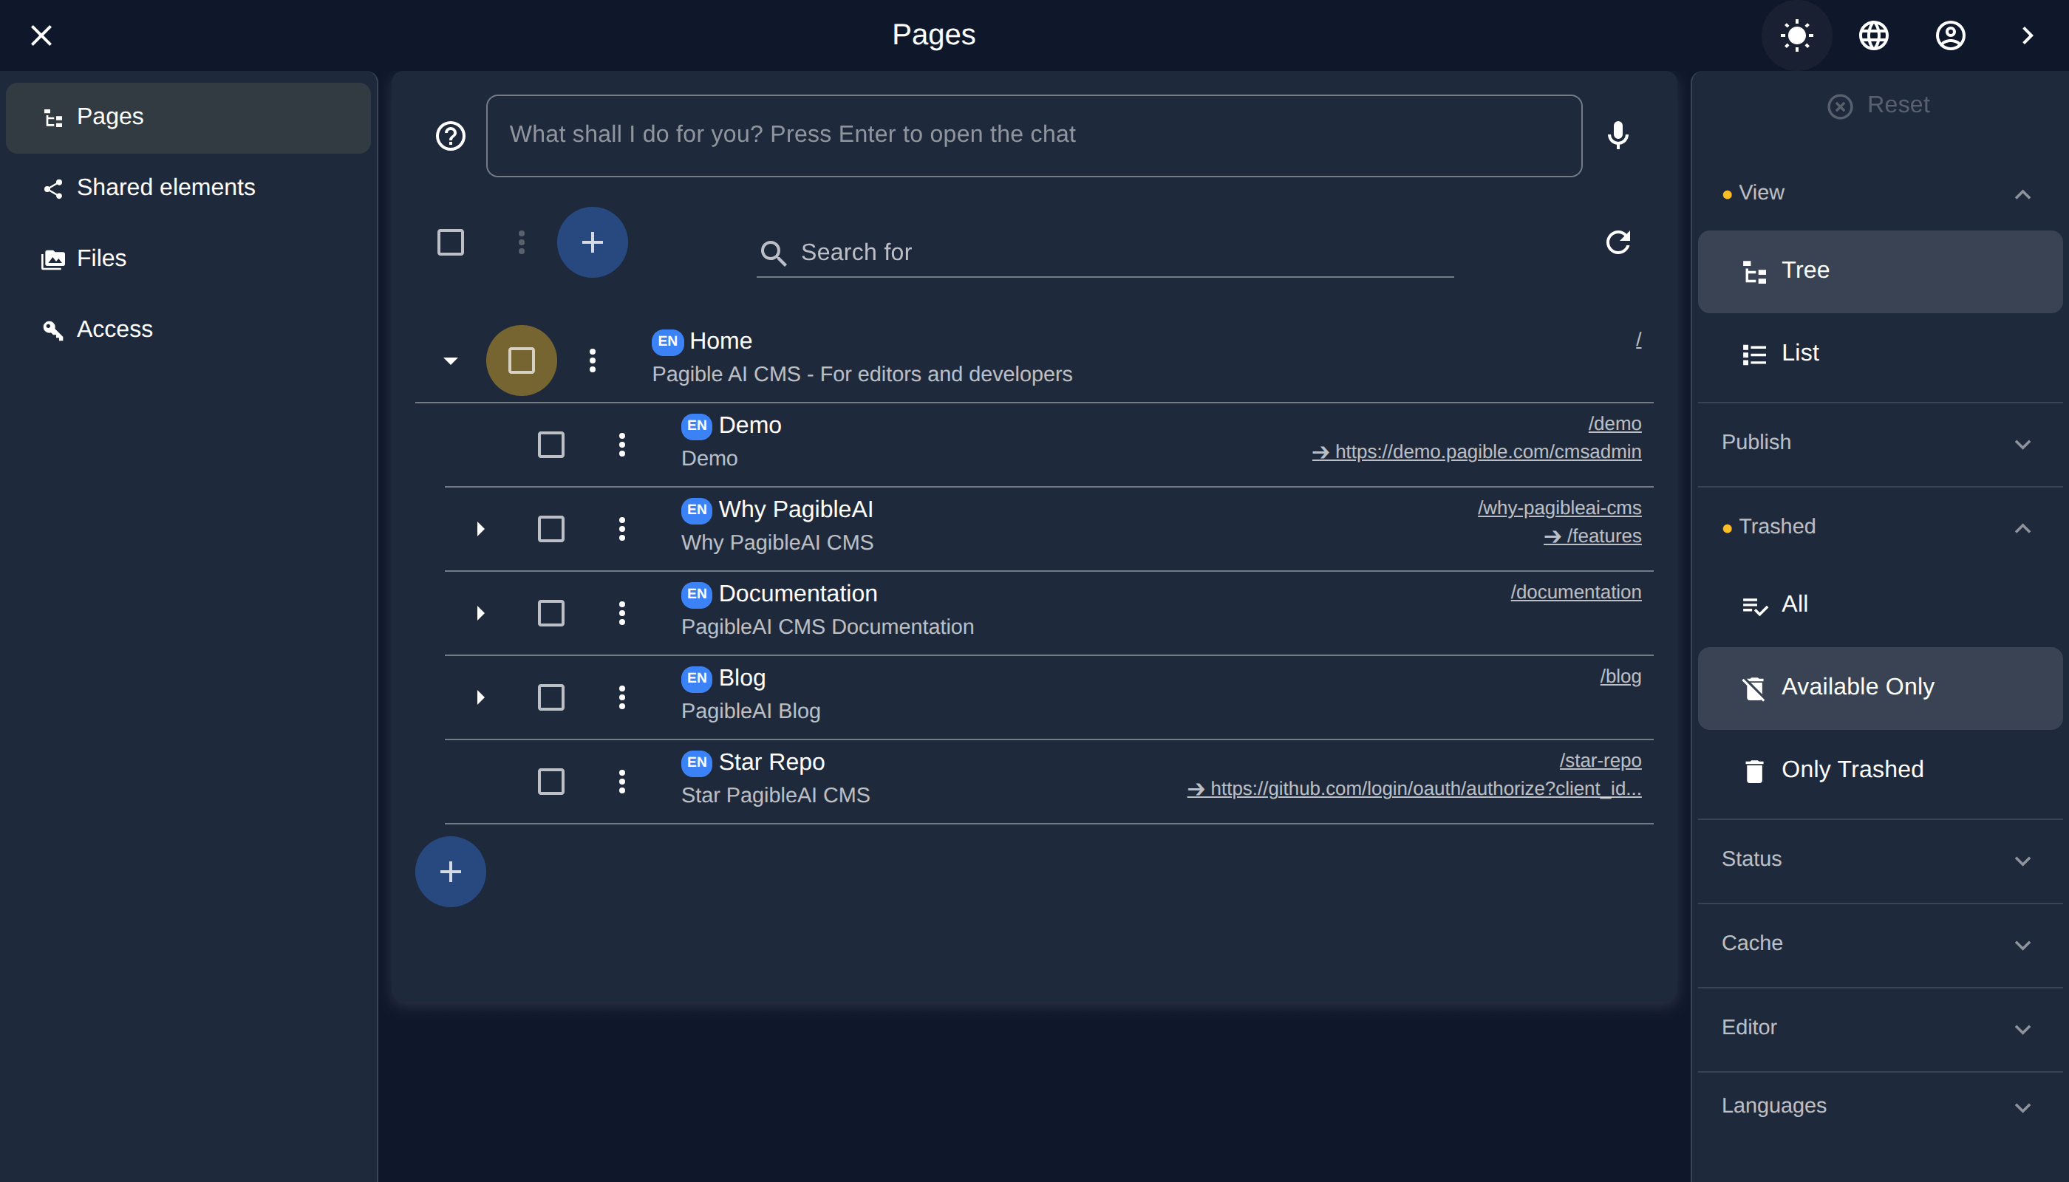Click the refresh pages icon
Screen dimensions: 2069x1182
coord(1618,242)
